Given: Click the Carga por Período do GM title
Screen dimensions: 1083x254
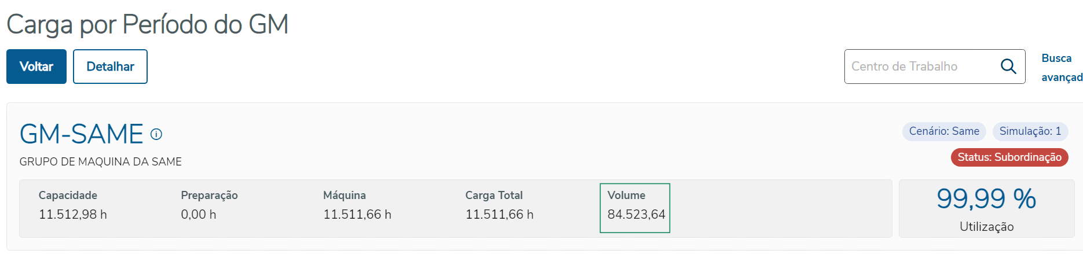Looking at the screenshot, I should [148, 25].
